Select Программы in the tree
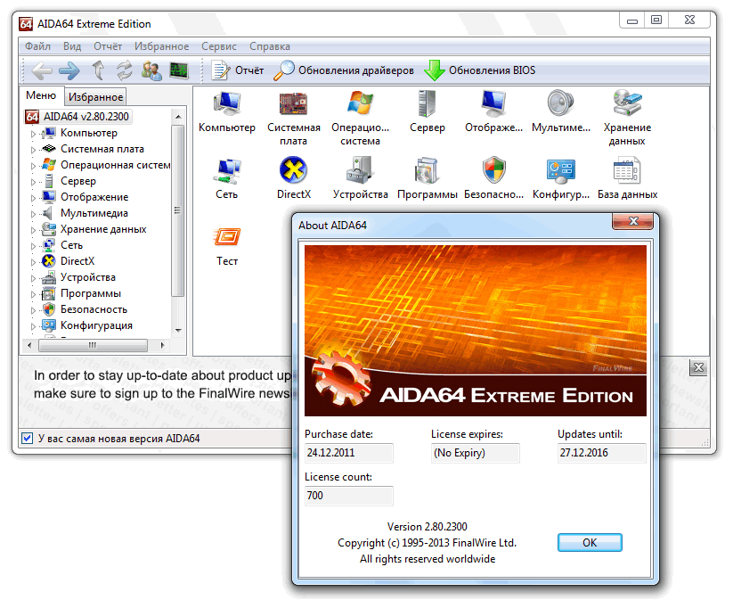 tap(91, 293)
